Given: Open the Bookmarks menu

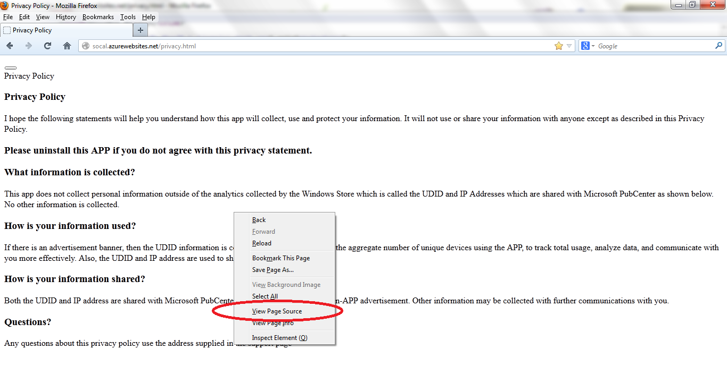Looking at the screenshot, I should tap(98, 17).
